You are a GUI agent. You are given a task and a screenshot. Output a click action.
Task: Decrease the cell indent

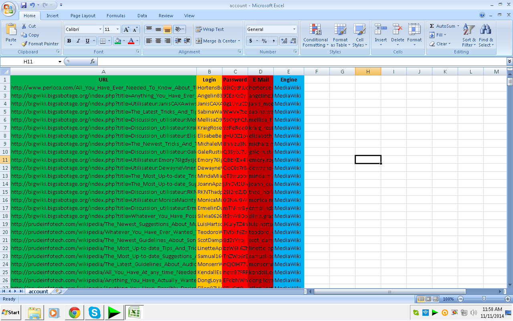pyautogui.click(x=178, y=41)
